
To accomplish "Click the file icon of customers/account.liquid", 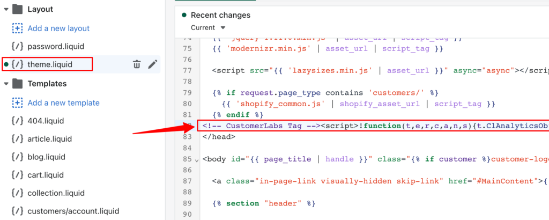I will click(x=18, y=211).
